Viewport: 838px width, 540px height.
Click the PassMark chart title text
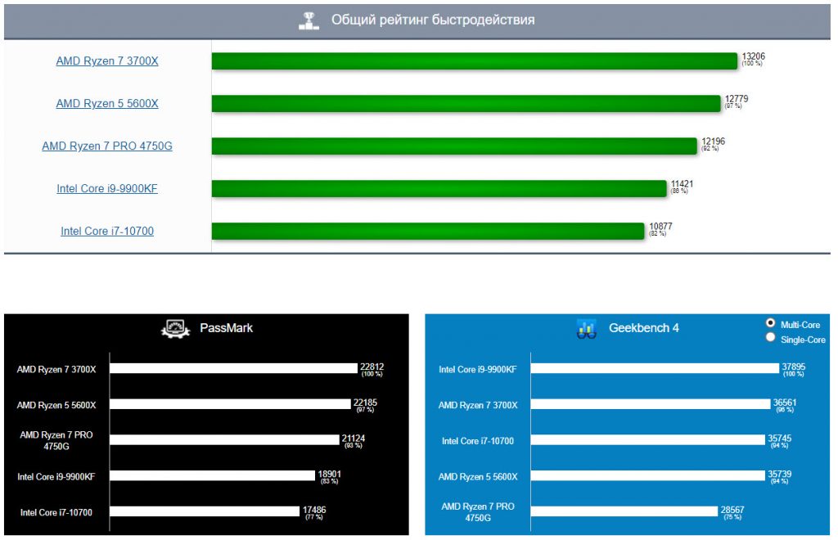coord(227,328)
